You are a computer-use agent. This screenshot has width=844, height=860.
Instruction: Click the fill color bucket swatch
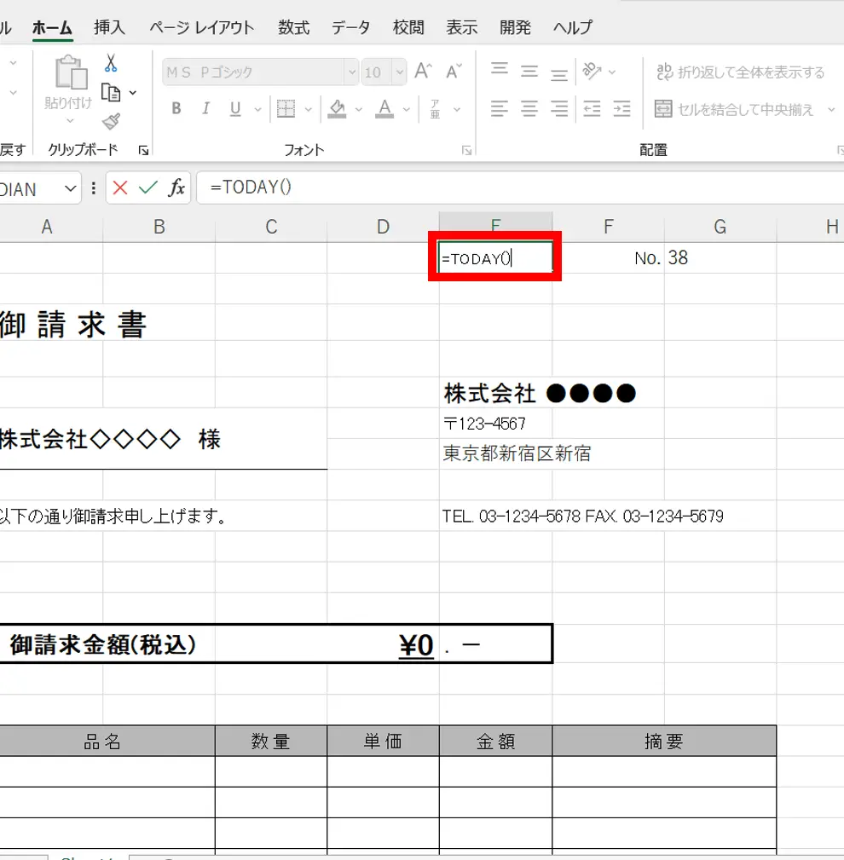tap(337, 109)
